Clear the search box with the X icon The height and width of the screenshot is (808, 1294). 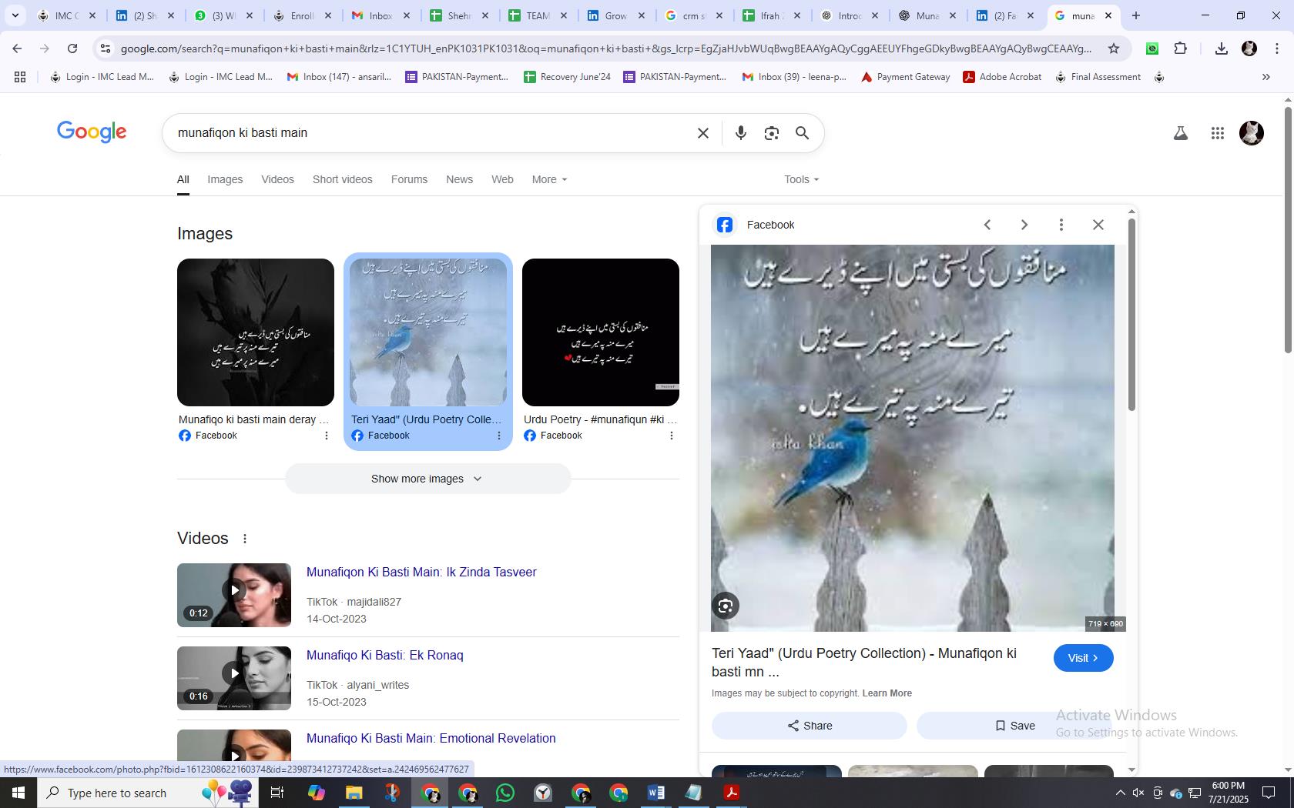702,133
